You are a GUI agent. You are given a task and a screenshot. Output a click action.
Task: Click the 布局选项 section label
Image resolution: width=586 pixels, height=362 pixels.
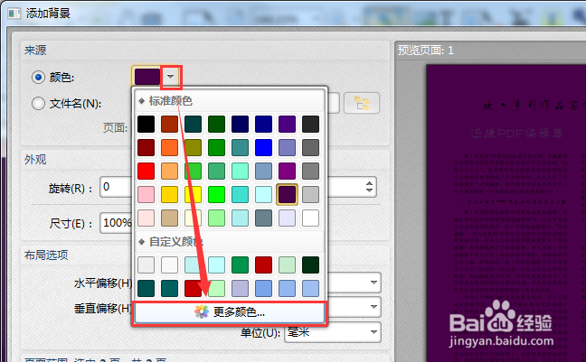pos(46,255)
